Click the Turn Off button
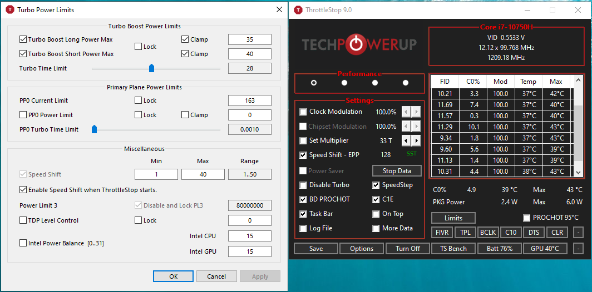 407,249
